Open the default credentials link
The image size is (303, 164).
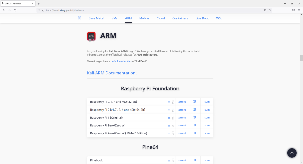coord(121,61)
